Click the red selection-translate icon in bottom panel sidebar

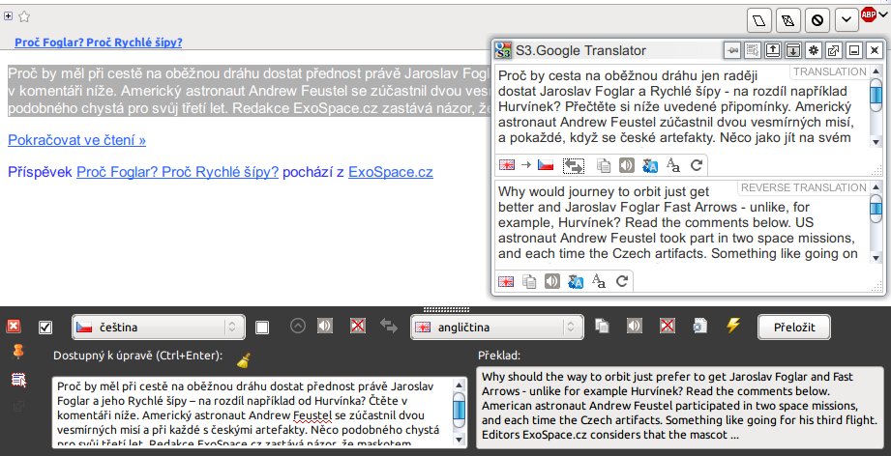18,380
